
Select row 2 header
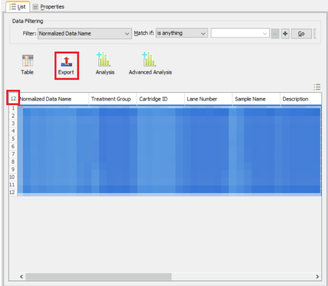(13, 116)
